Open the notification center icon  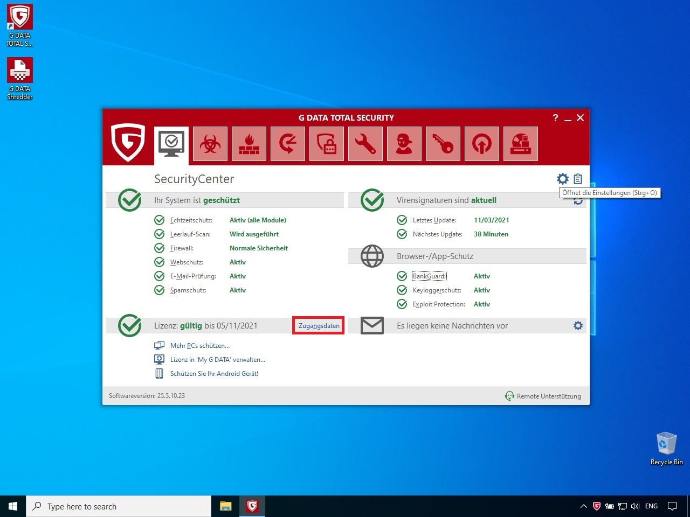[x=672, y=506]
